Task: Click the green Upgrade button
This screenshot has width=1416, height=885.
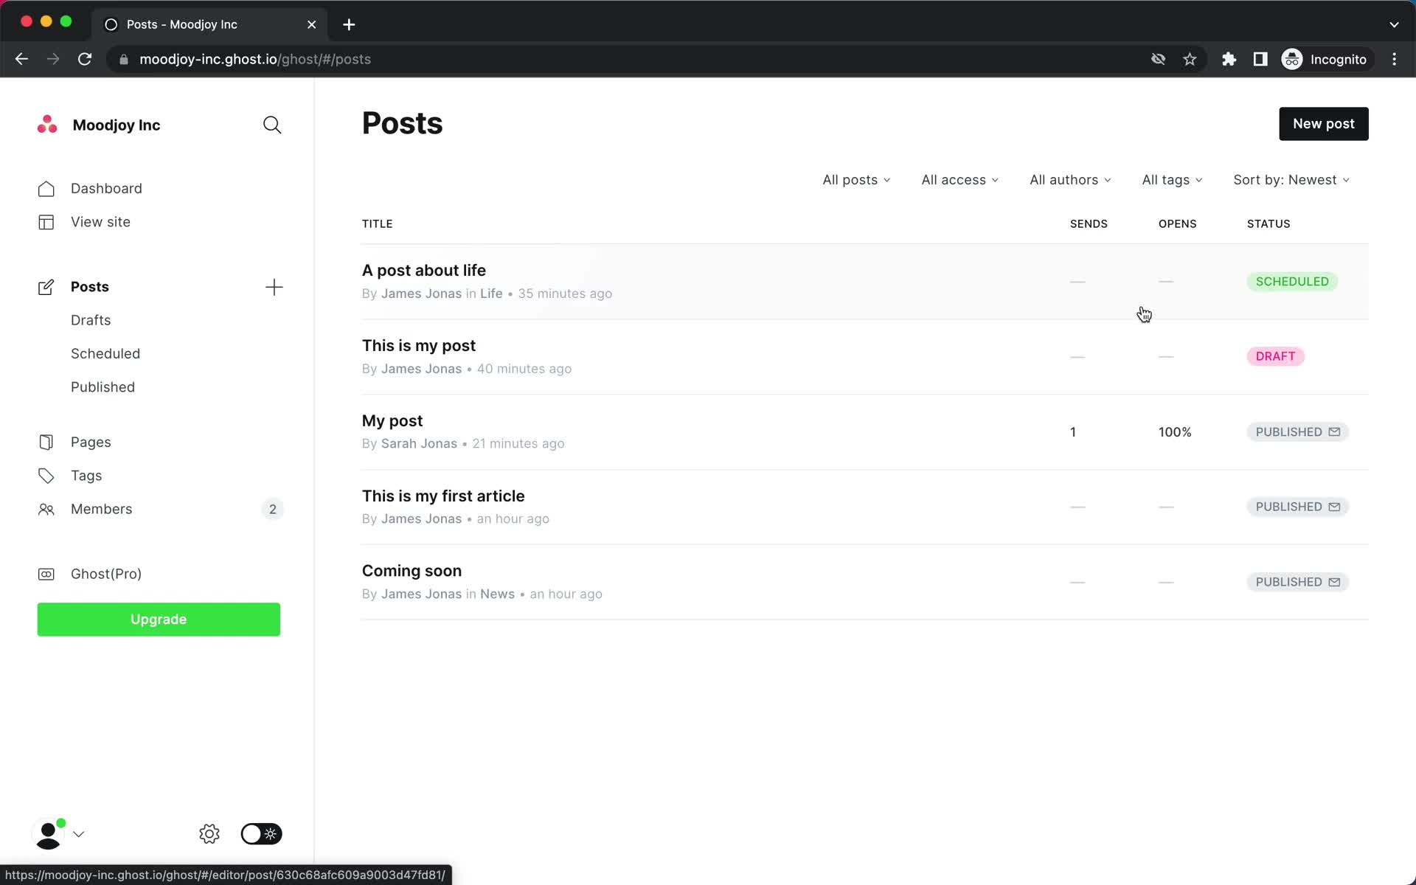Action: pos(159,619)
